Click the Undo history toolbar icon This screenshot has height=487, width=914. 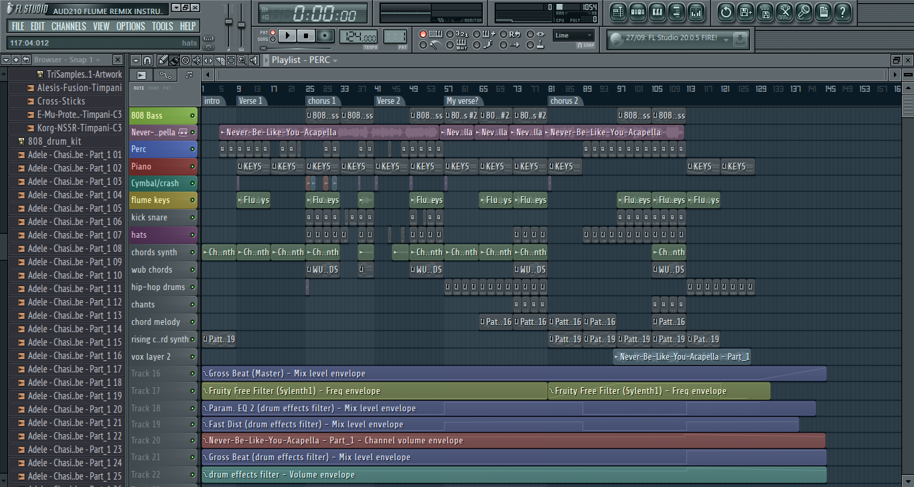point(726,11)
